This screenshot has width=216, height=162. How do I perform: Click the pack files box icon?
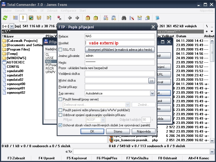(88, 18)
